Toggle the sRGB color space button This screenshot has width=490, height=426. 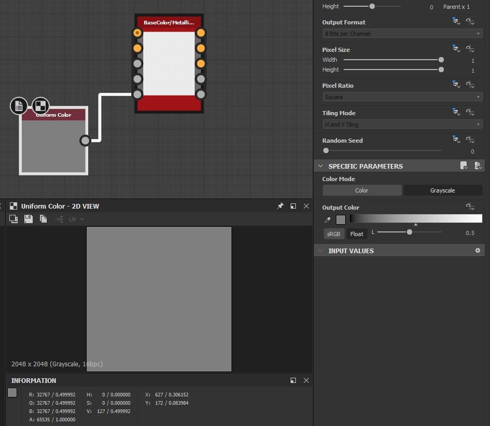333,234
